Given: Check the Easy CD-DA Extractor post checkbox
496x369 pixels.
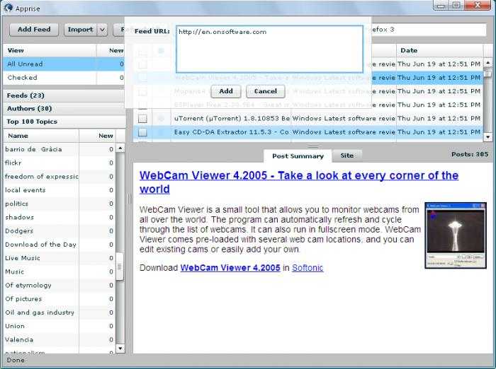Looking at the screenshot, I should (x=142, y=132).
